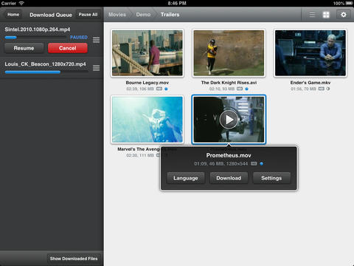Open Bourne Legacy thumbnail
This screenshot has width=354, height=266.
tap(147, 53)
